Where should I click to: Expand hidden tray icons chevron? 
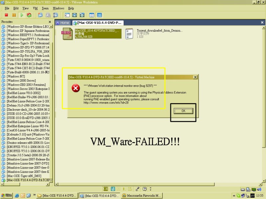click(234, 196)
